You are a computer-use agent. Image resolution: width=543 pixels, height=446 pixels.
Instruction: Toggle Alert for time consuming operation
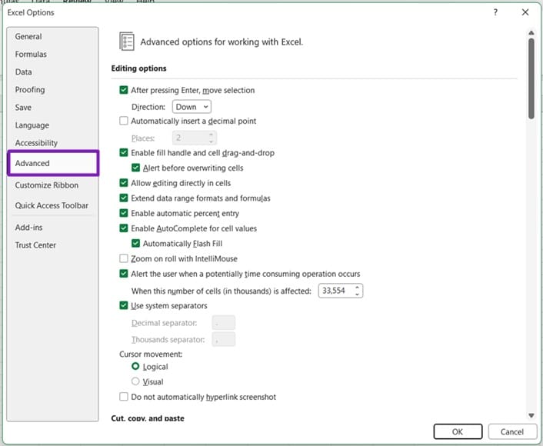pyautogui.click(x=124, y=274)
